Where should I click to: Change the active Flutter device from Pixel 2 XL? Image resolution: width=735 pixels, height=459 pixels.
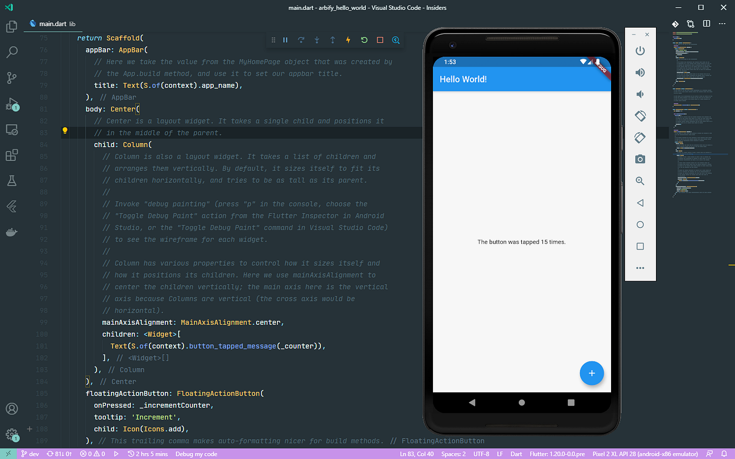[x=645, y=454]
